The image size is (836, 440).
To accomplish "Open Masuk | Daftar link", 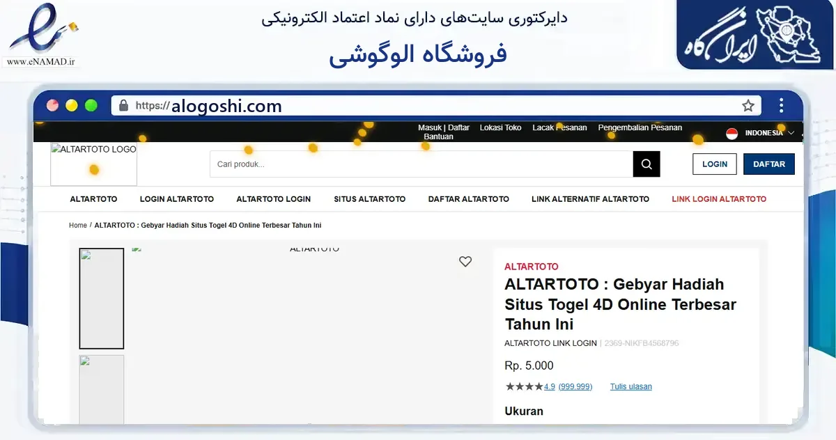I will [x=444, y=128].
